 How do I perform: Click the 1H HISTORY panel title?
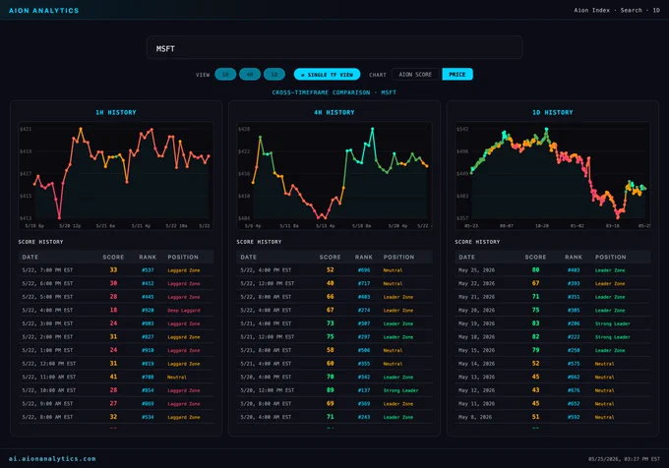pyautogui.click(x=116, y=112)
